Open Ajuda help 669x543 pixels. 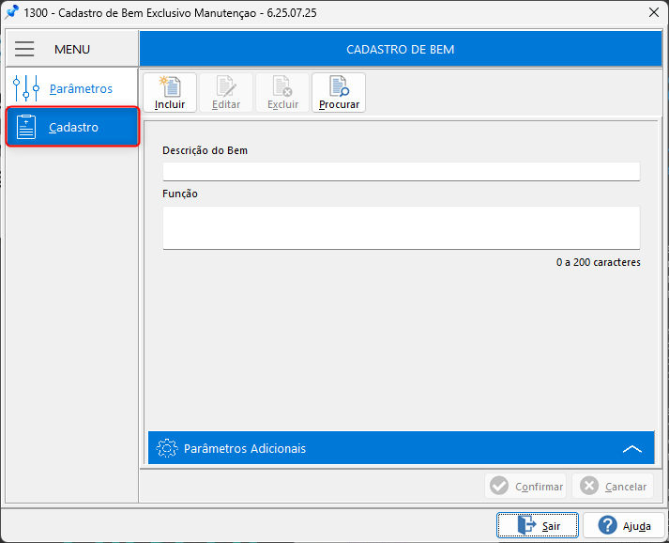point(624,525)
